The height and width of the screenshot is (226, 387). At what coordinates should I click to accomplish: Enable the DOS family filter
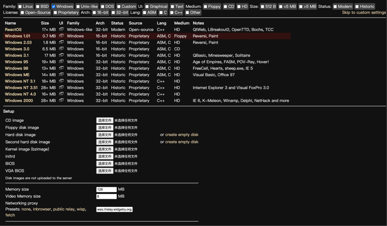102,6
